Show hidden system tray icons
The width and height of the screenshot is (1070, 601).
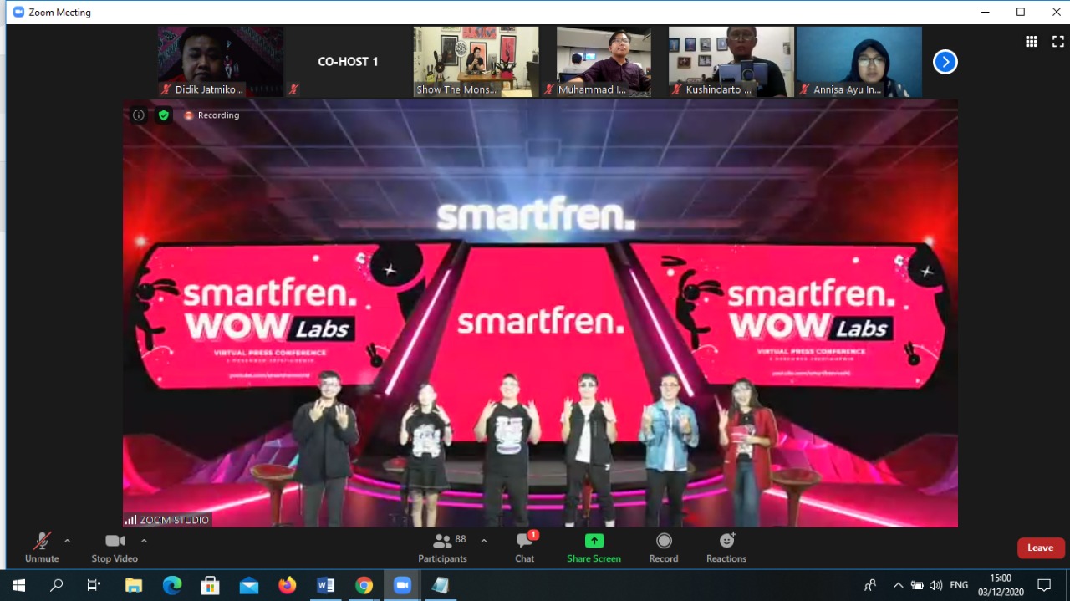coord(899,585)
